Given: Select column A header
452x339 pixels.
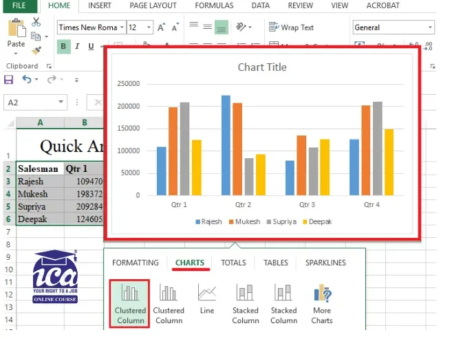Looking at the screenshot, I should pos(40,122).
